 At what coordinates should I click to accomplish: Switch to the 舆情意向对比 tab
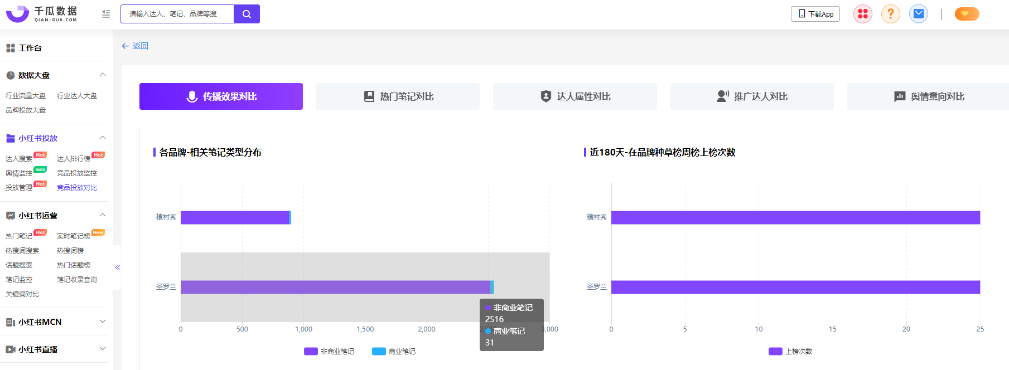click(x=928, y=96)
